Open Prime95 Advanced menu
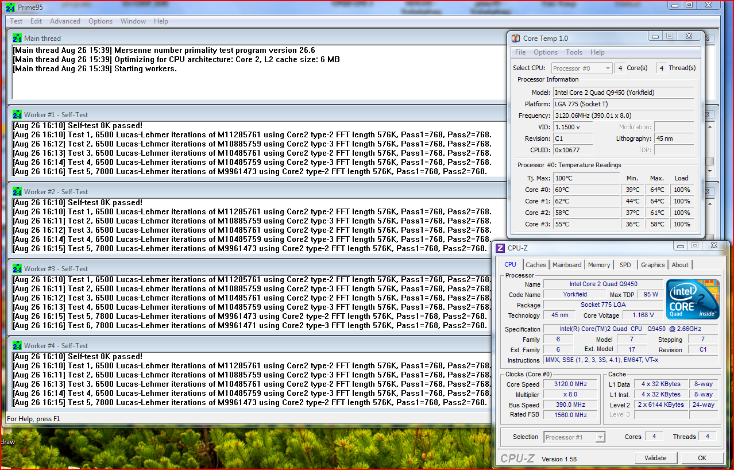The width and height of the screenshot is (734, 470). tap(65, 21)
